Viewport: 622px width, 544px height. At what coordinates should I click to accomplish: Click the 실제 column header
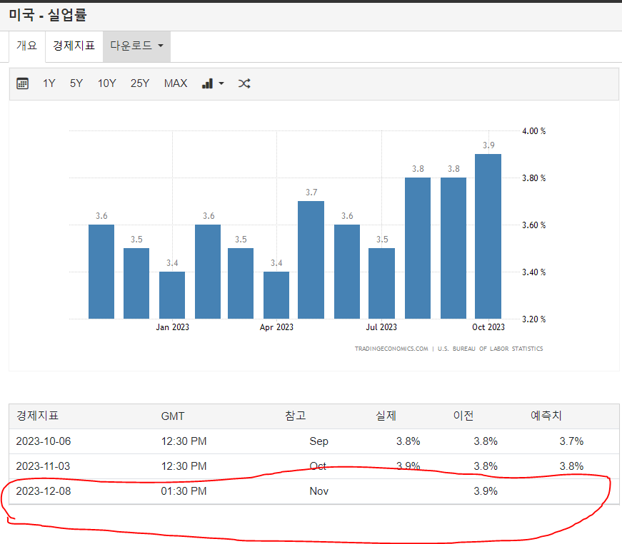coord(386,416)
